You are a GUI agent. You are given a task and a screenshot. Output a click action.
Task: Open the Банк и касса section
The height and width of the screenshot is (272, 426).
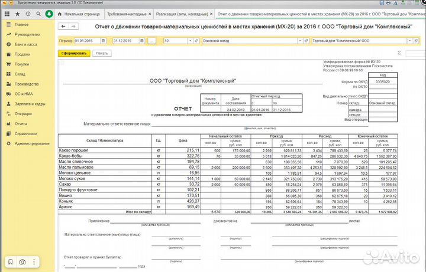(x=26, y=44)
